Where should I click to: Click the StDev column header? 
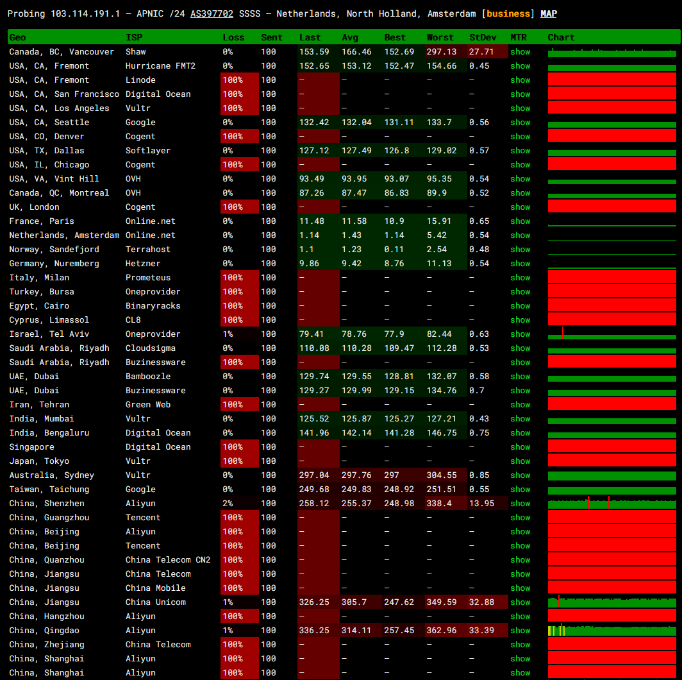tap(483, 37)
